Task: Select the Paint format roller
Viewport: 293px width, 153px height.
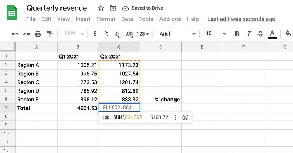Action: click(50, 34)
